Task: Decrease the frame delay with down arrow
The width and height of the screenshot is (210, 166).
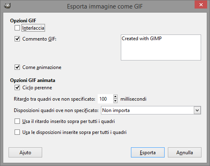Action: point(116,101)
